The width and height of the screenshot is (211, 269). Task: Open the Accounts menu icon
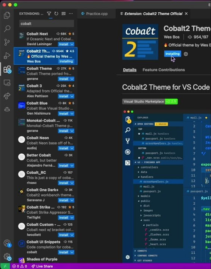point(7,243)
